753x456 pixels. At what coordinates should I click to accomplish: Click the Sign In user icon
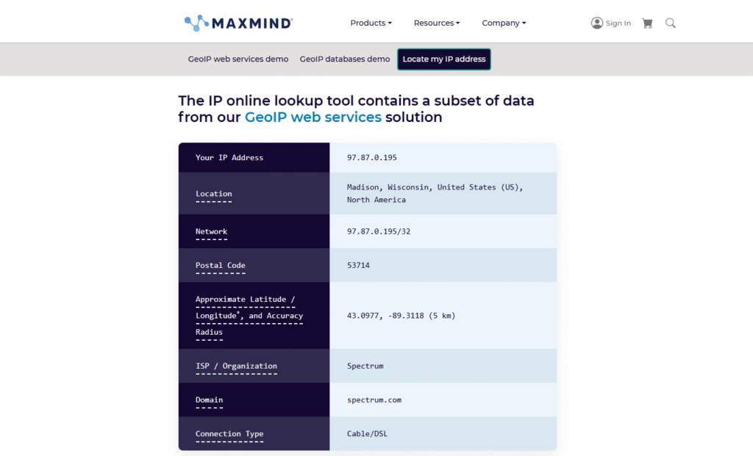597,23
